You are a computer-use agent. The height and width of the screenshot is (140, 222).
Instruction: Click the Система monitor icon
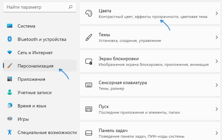click(x=10, y=26)
